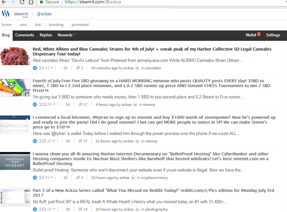Open comments icon on cannabis strains post
The height and width of the screenshot is (212, 287).
78,68
